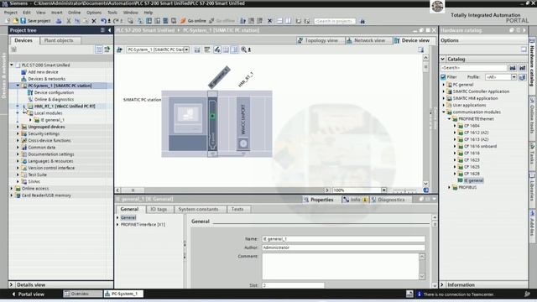Click the Redo arrow icon
Image resolution: width=537 pixels, height=302 pixels.
point(116,21)
